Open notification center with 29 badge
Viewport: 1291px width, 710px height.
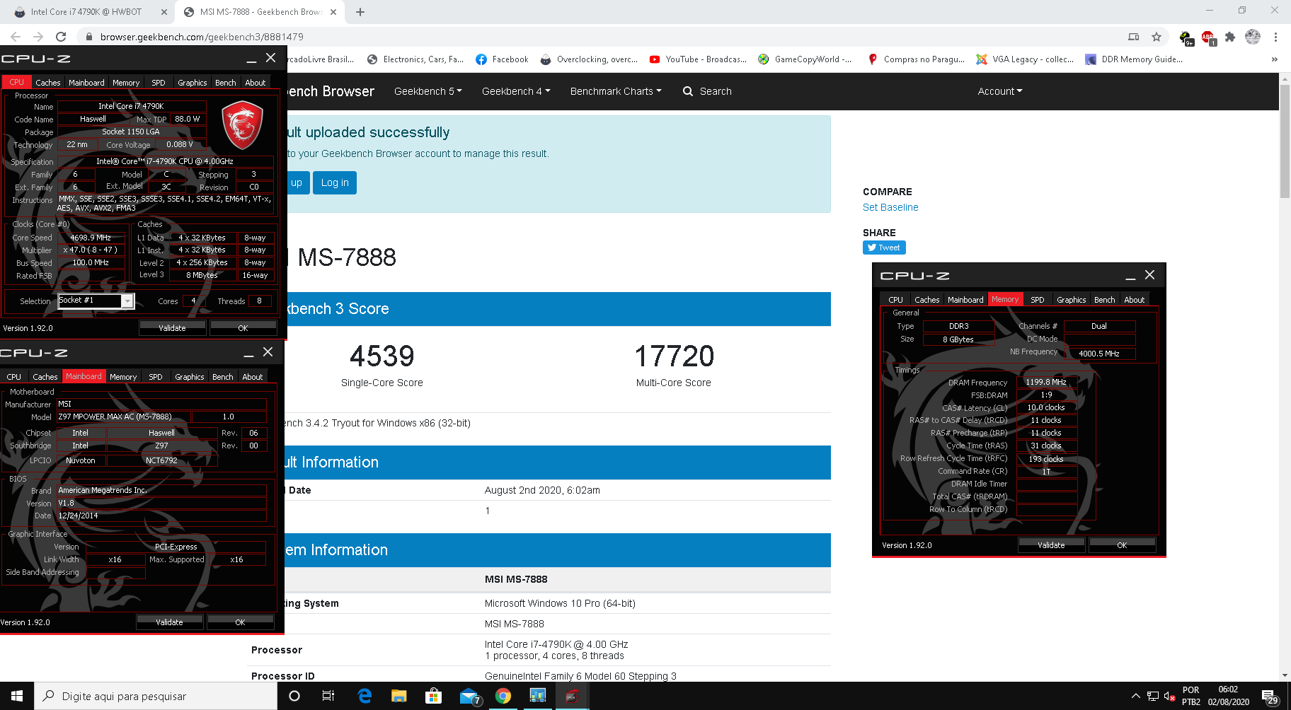pos(1270,697)
